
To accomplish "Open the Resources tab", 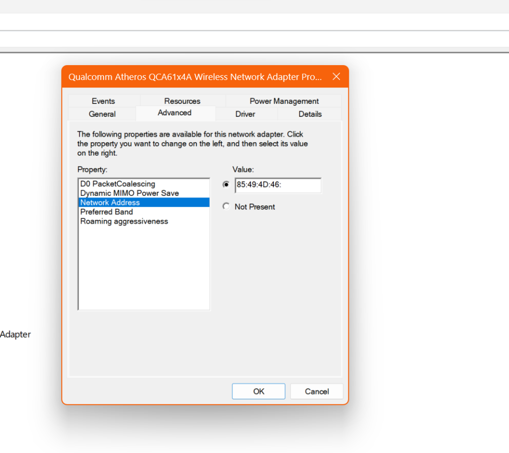I will (182, 101).
